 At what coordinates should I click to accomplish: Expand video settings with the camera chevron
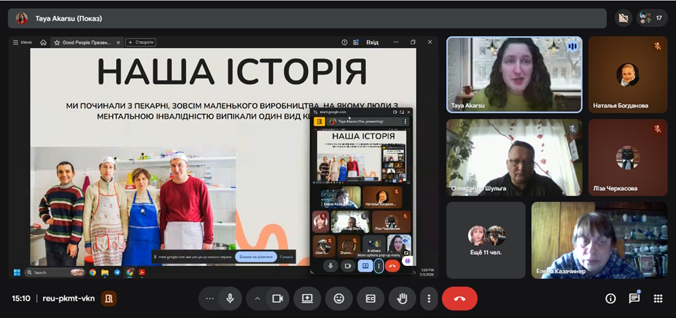(x=257, y=299)
